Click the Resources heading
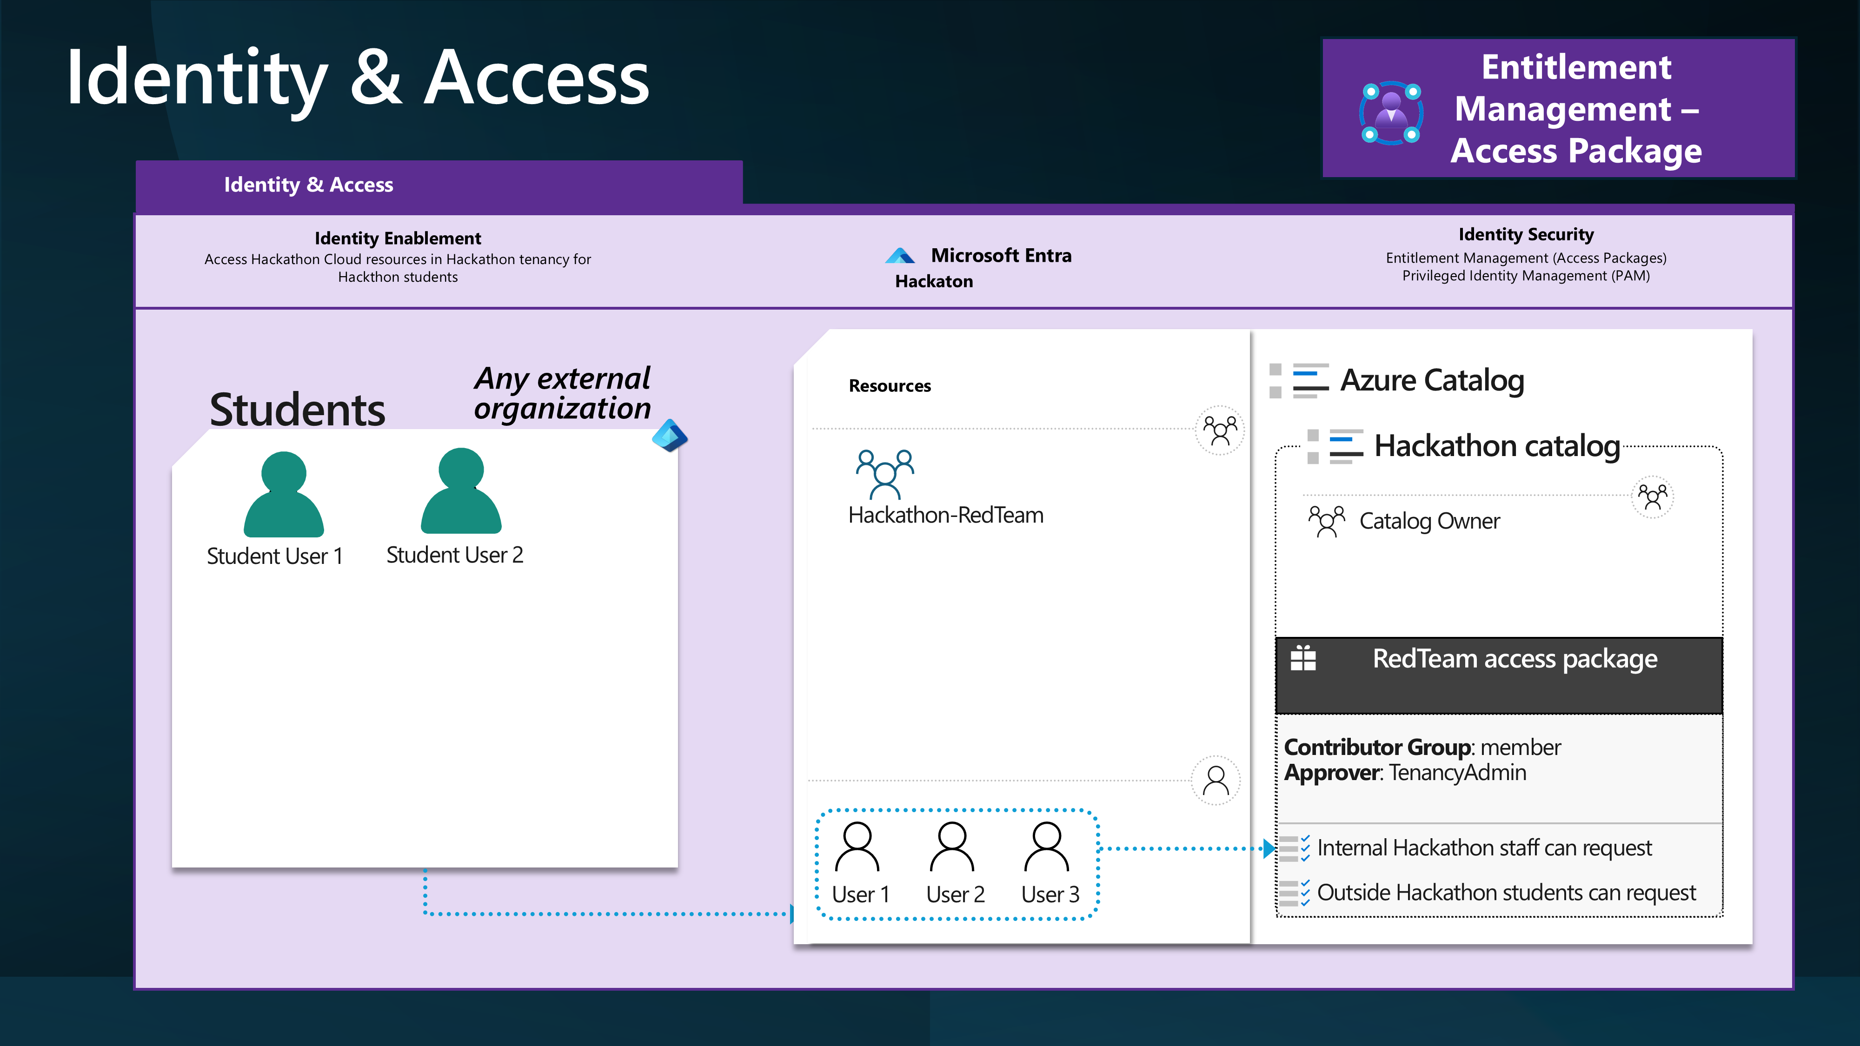 (890, 386)
